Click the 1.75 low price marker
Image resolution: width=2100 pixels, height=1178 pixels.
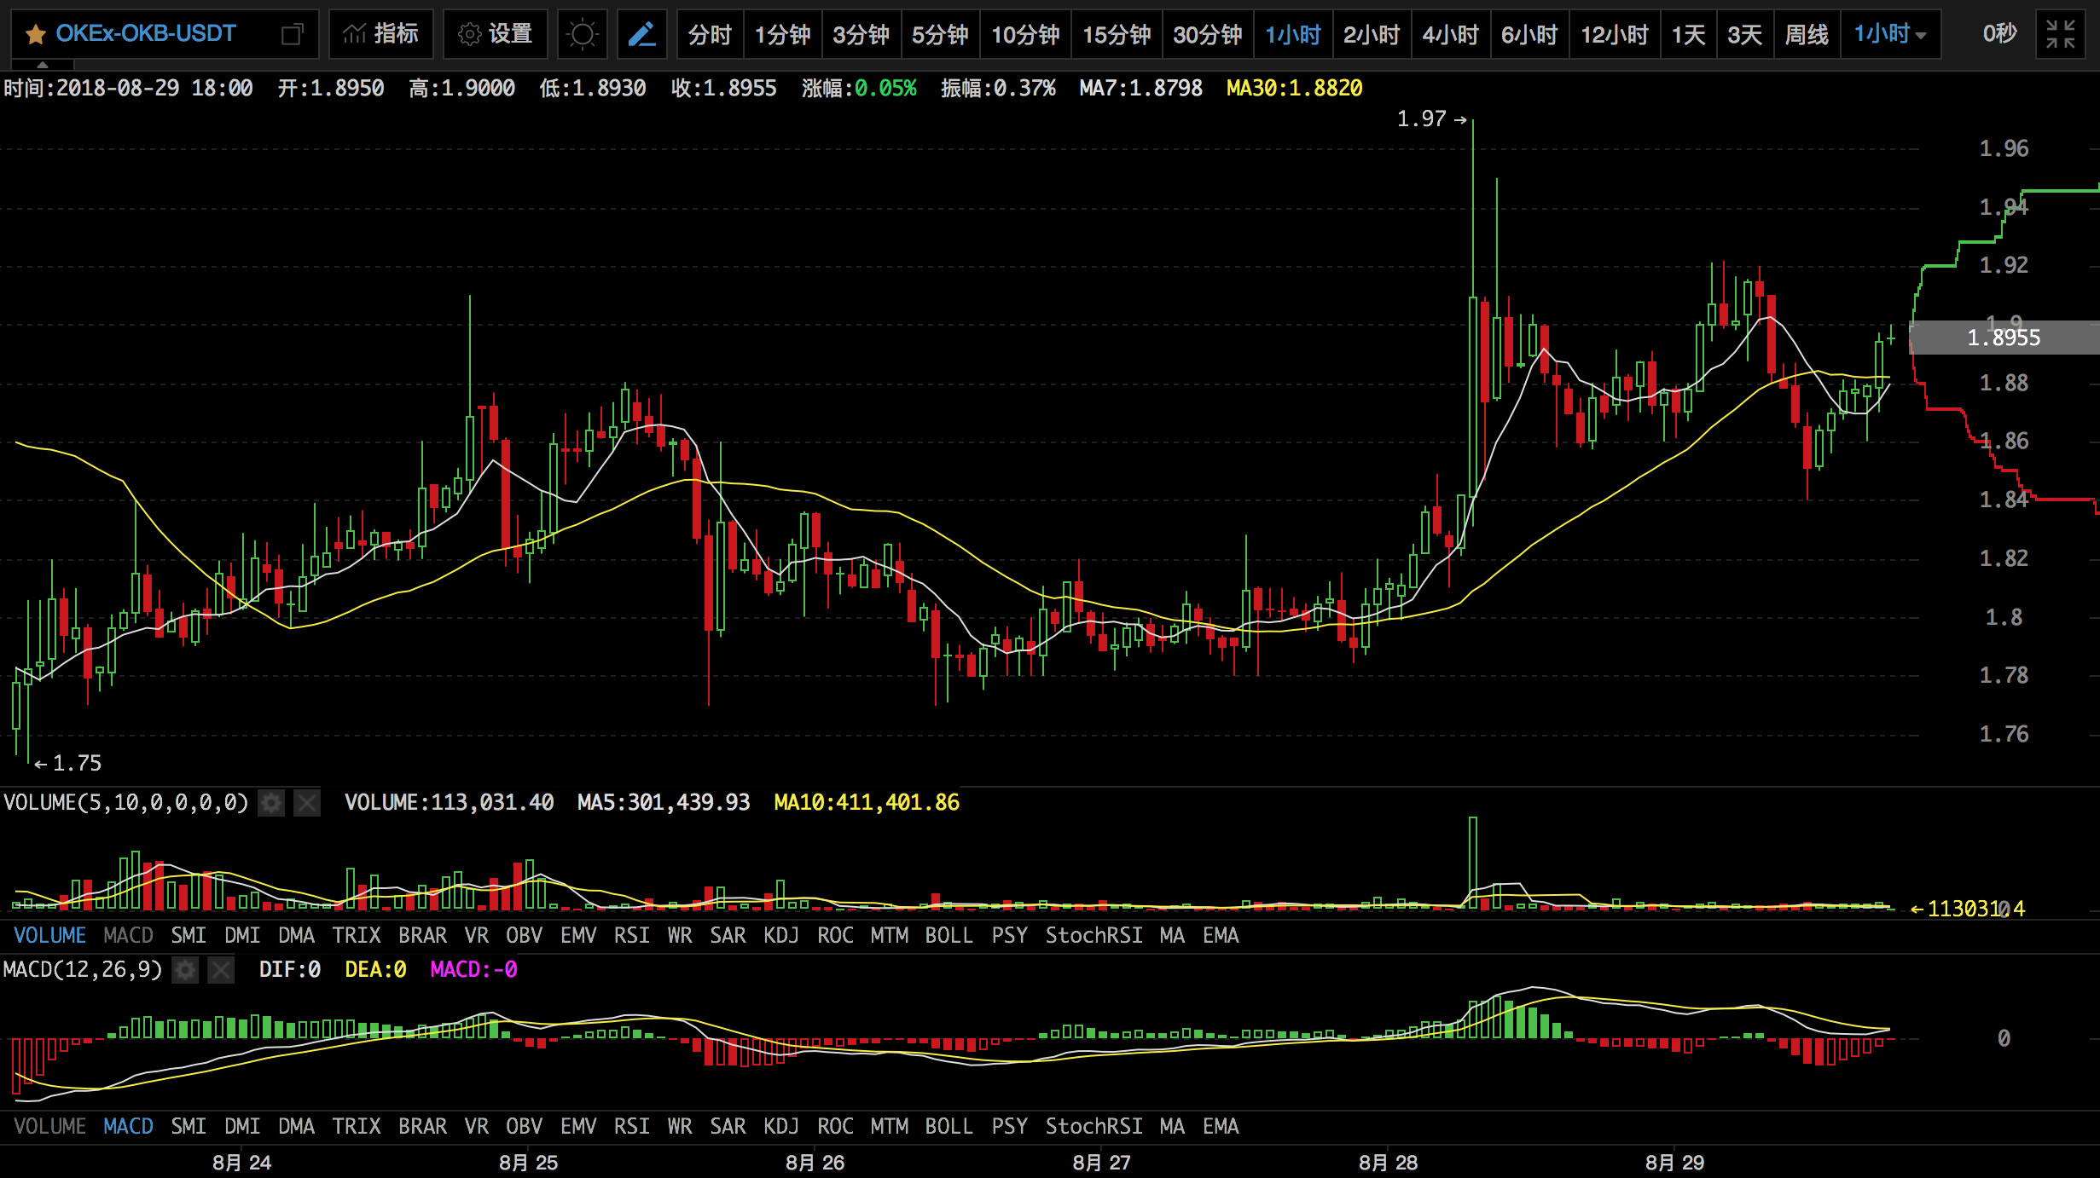[68, 763]
